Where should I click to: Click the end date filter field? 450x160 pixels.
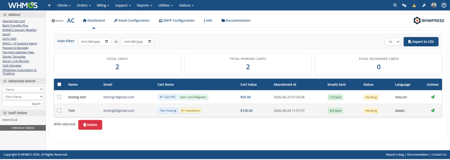(138, 42)
